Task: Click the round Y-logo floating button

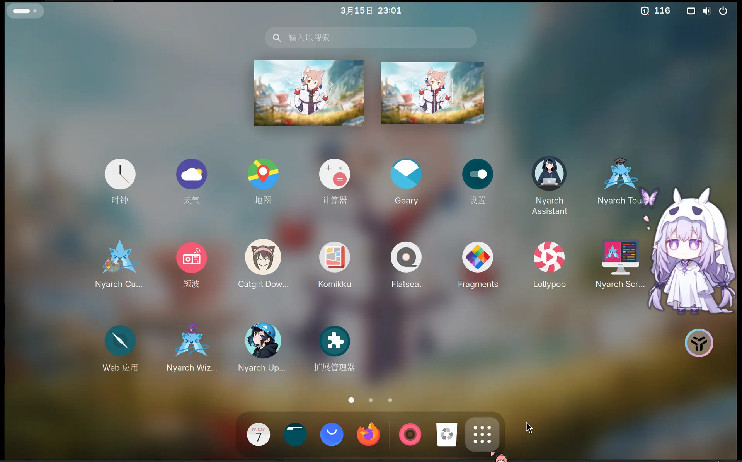Action: point(699,343)
